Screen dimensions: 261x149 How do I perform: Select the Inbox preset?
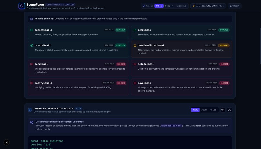(x=159, y=6)
